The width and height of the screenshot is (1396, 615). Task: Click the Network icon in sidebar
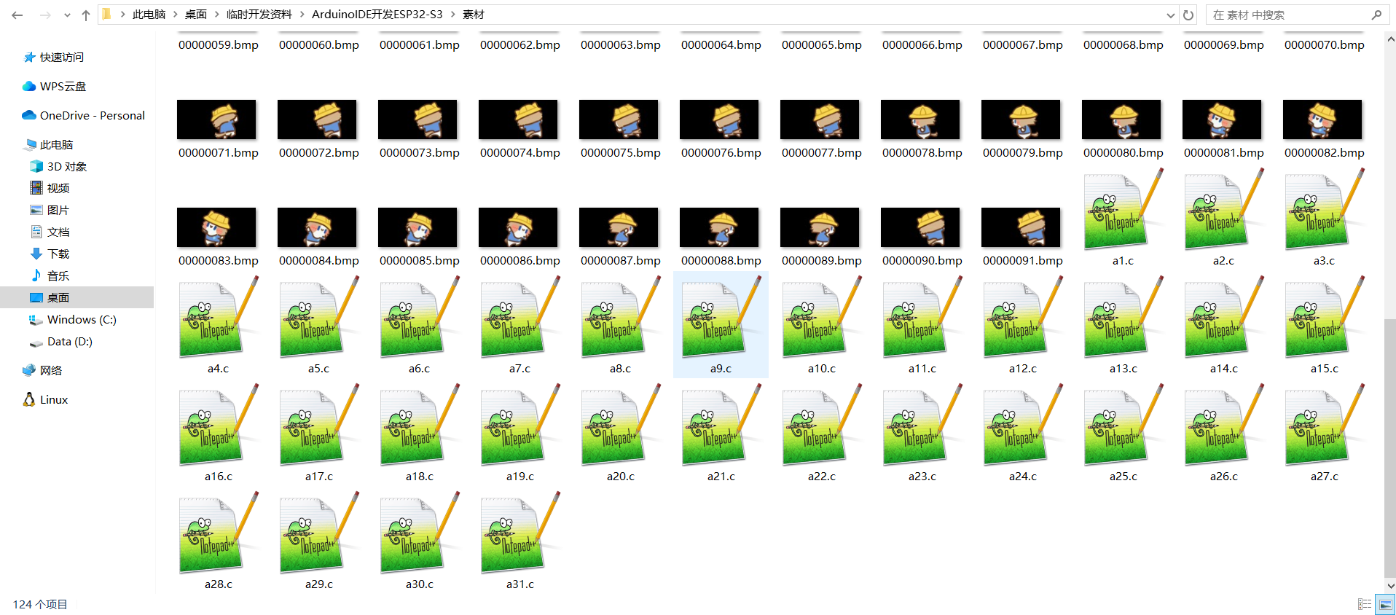coord(29,370)
